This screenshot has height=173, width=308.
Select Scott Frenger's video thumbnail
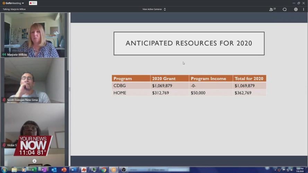pos(34,80)
